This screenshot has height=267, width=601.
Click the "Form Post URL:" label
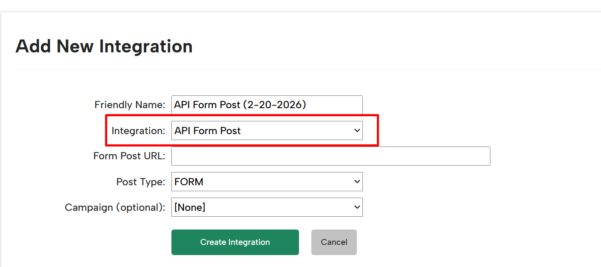129,156
